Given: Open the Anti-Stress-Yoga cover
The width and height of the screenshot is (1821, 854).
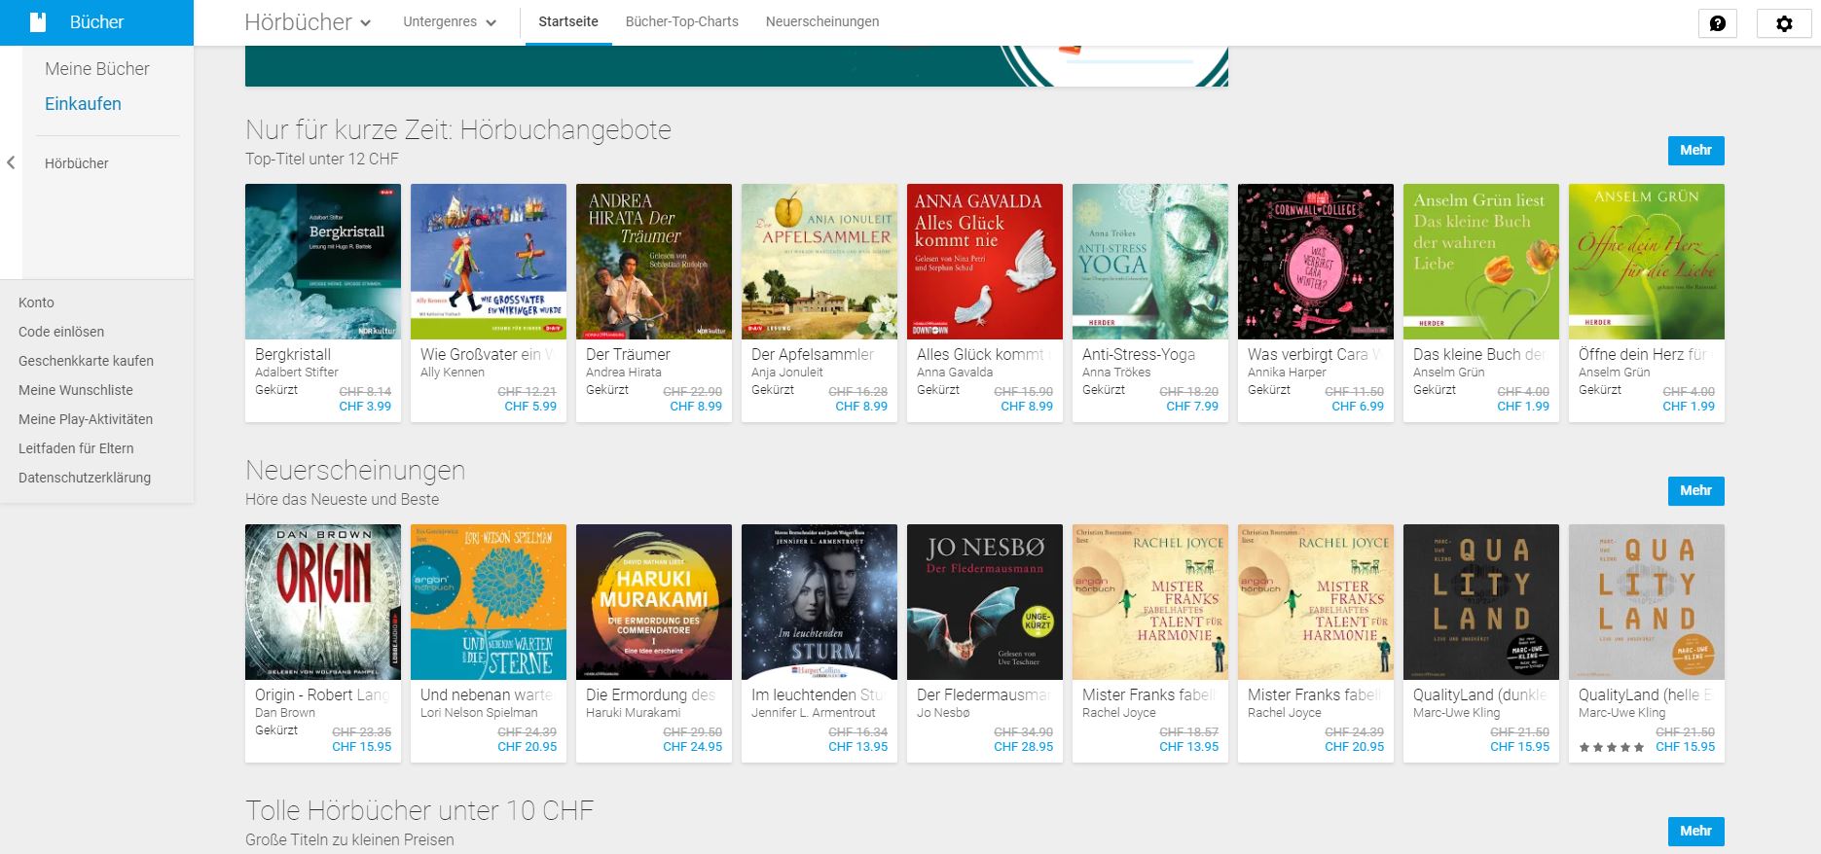Looking at the screenshot, I should tap(1150, 262).
